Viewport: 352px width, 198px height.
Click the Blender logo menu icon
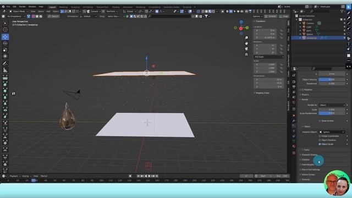[x=3, y=7]
